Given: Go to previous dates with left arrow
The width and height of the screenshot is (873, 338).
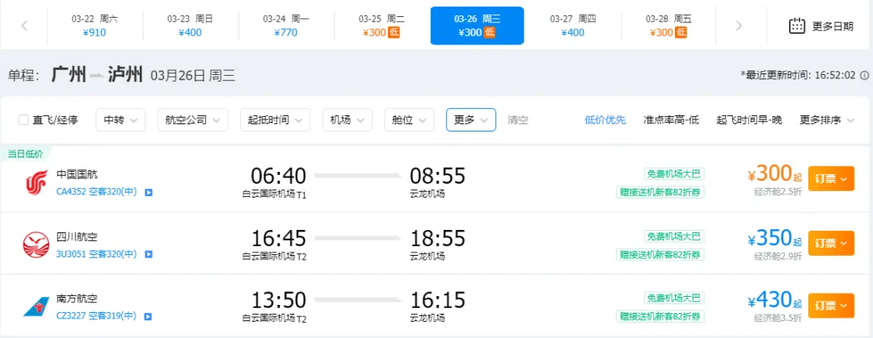Looking at the screenshot, I should coord(24,26).
